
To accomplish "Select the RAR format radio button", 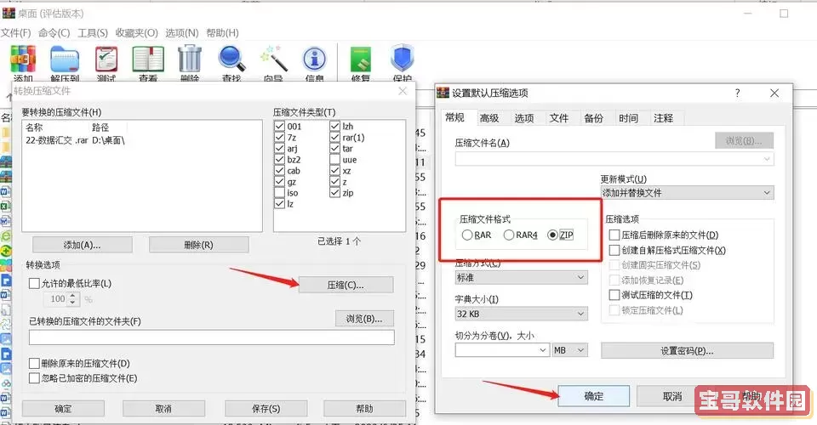I will (x=467, y=235).
